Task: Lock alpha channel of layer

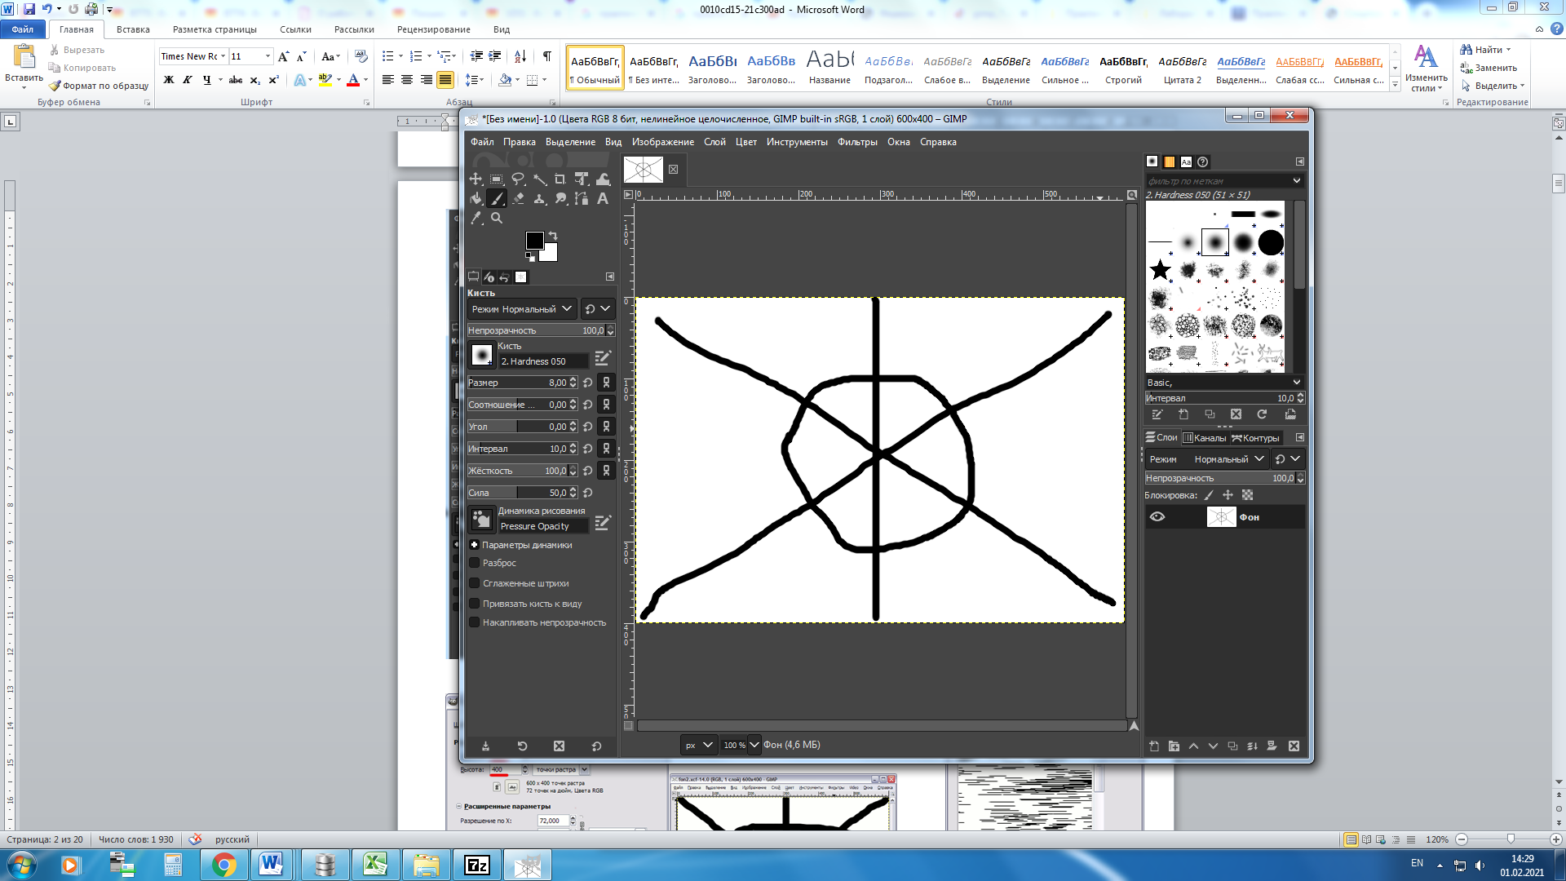Action: tap(1247, 495)
